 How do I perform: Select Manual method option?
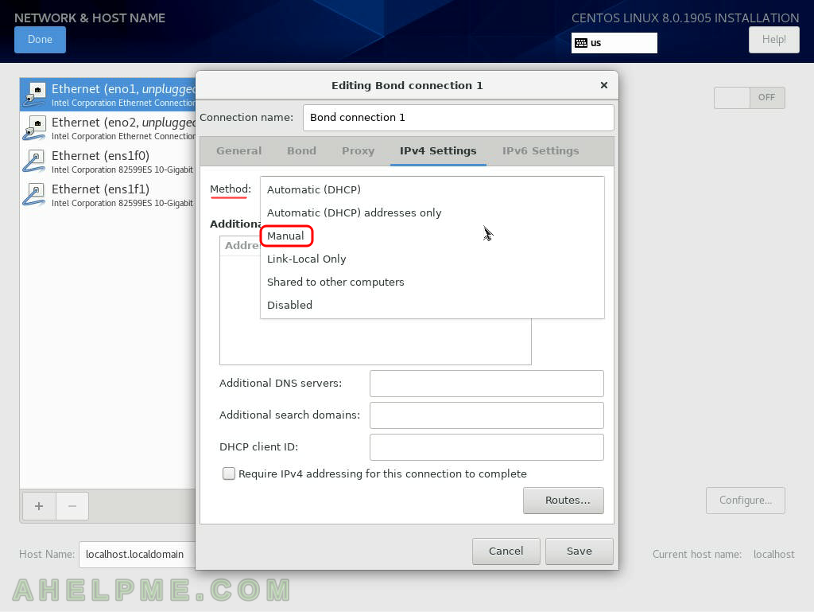[432, 236]
